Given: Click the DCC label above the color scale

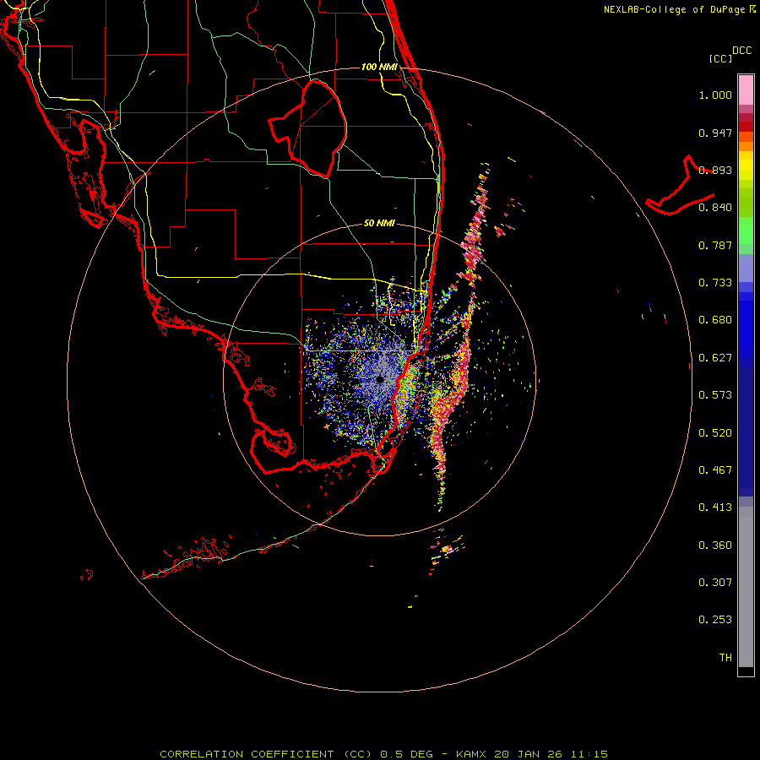Looking at the screenshot, I should (x=742, y=51).
